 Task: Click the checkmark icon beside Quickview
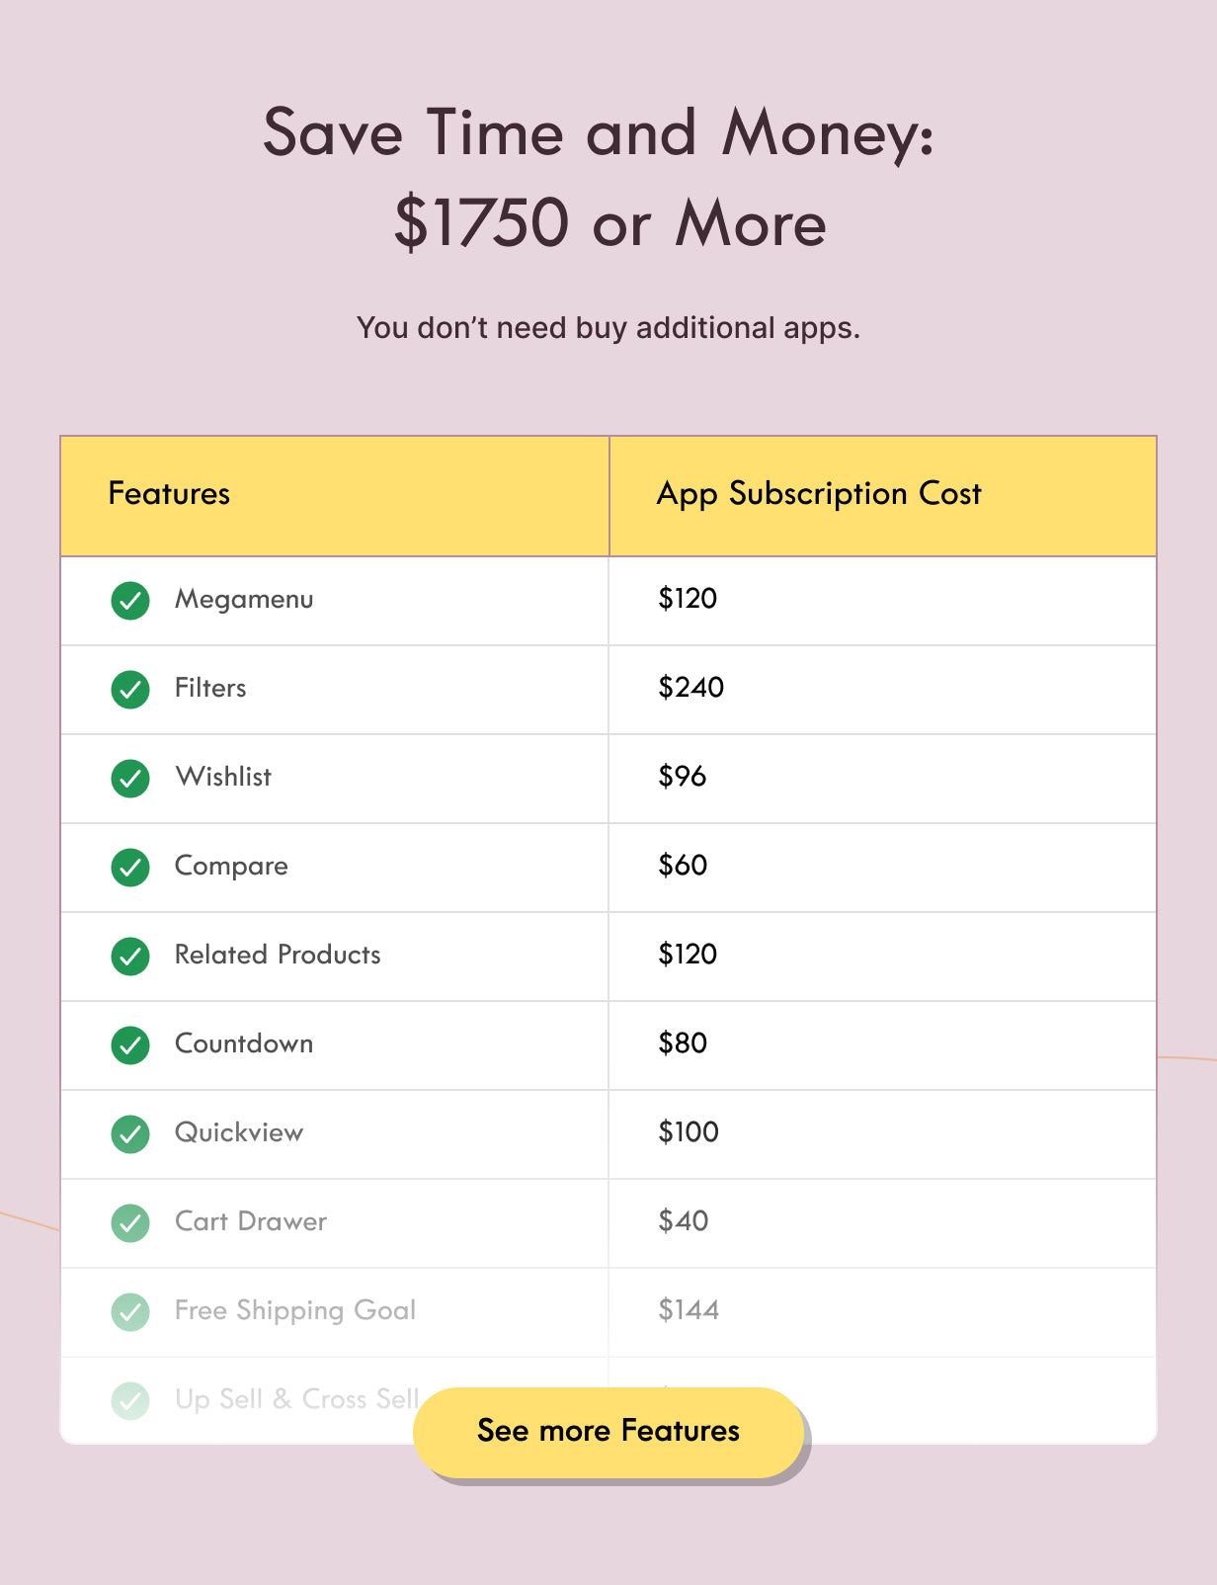point(130,1133)
